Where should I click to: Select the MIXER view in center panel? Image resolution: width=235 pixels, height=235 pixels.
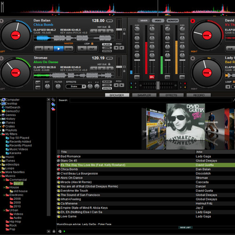[x=144, y=21]
